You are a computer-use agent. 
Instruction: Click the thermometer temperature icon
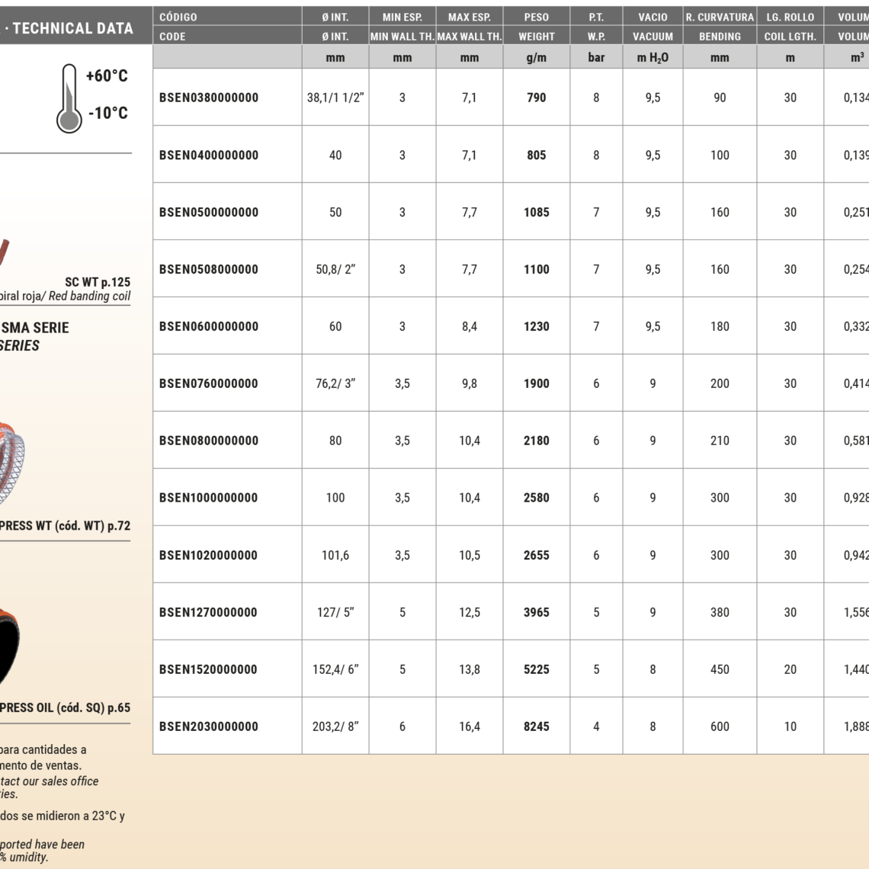[69, 98]
